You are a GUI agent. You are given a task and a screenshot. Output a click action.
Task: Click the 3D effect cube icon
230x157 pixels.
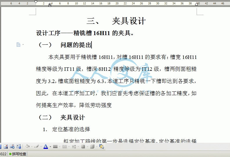92,147
